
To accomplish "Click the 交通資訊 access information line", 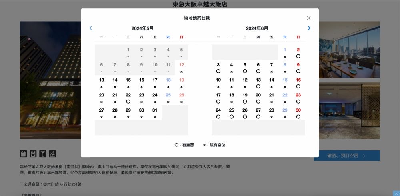I will (50, 184).
